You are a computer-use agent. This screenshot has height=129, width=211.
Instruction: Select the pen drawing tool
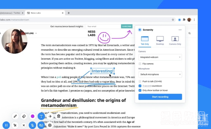pos(15,116)
